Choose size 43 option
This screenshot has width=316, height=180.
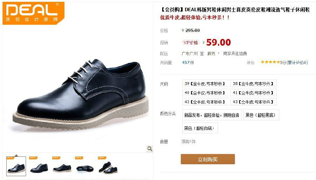coord(253,102)
